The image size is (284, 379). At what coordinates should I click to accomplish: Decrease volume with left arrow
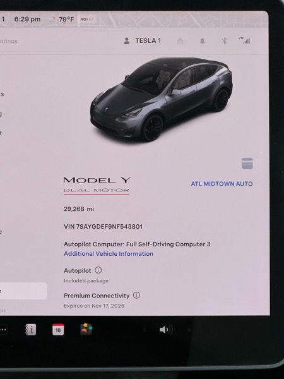coord(145,330)
